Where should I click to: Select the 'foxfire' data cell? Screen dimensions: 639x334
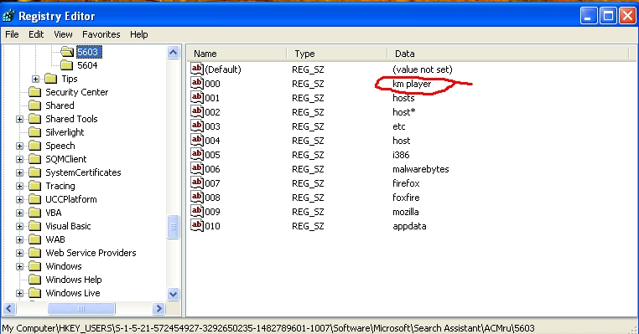click(x=406, y=198)
